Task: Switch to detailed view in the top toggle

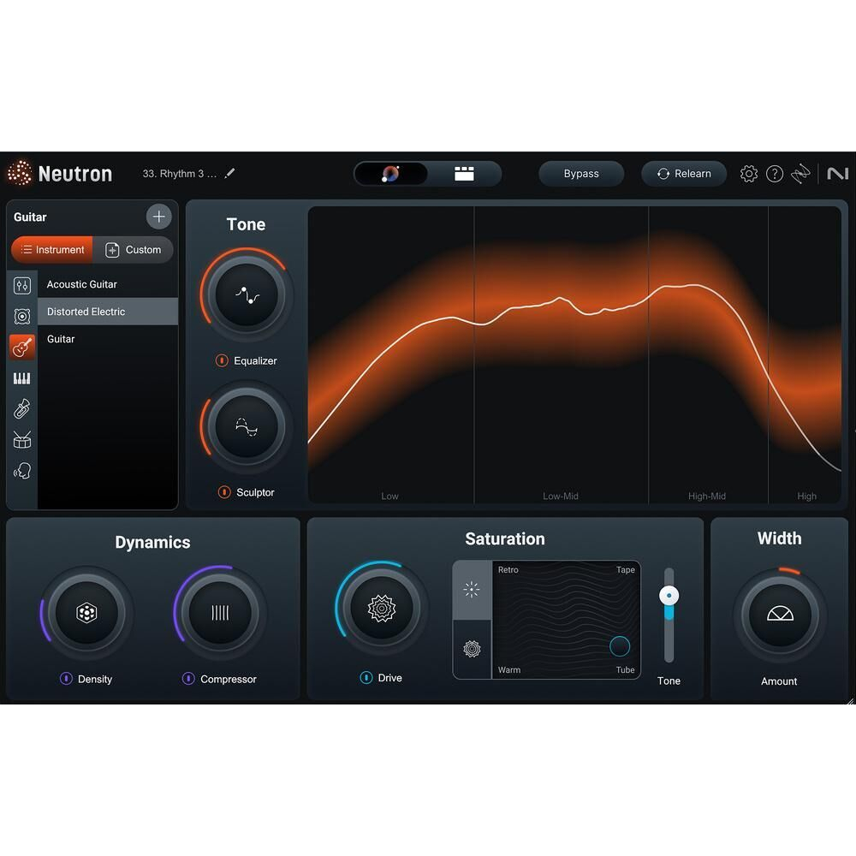Action: [465, 173]
